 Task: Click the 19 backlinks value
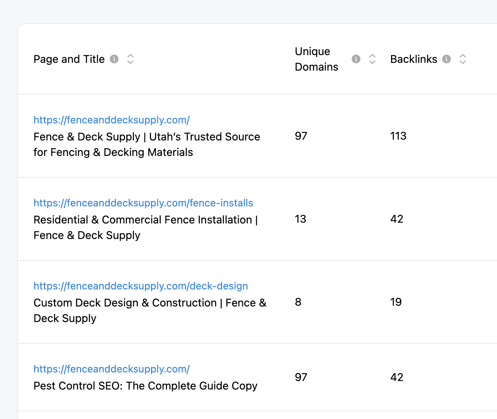click(396, 302)
